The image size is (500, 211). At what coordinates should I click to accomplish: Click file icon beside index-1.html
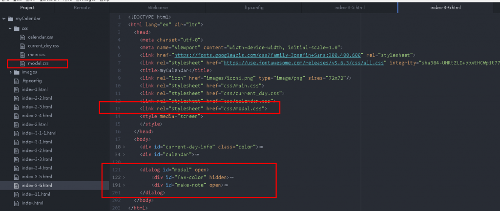click(16, 89)
